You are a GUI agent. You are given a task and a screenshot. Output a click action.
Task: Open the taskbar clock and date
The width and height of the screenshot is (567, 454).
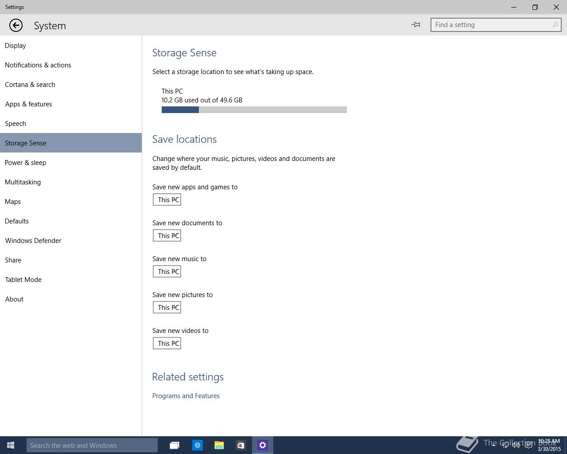click(x=549, y=445)
